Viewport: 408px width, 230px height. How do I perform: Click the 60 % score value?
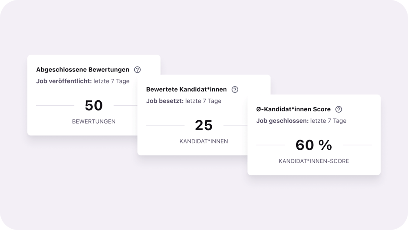click(x=314, y=145)
